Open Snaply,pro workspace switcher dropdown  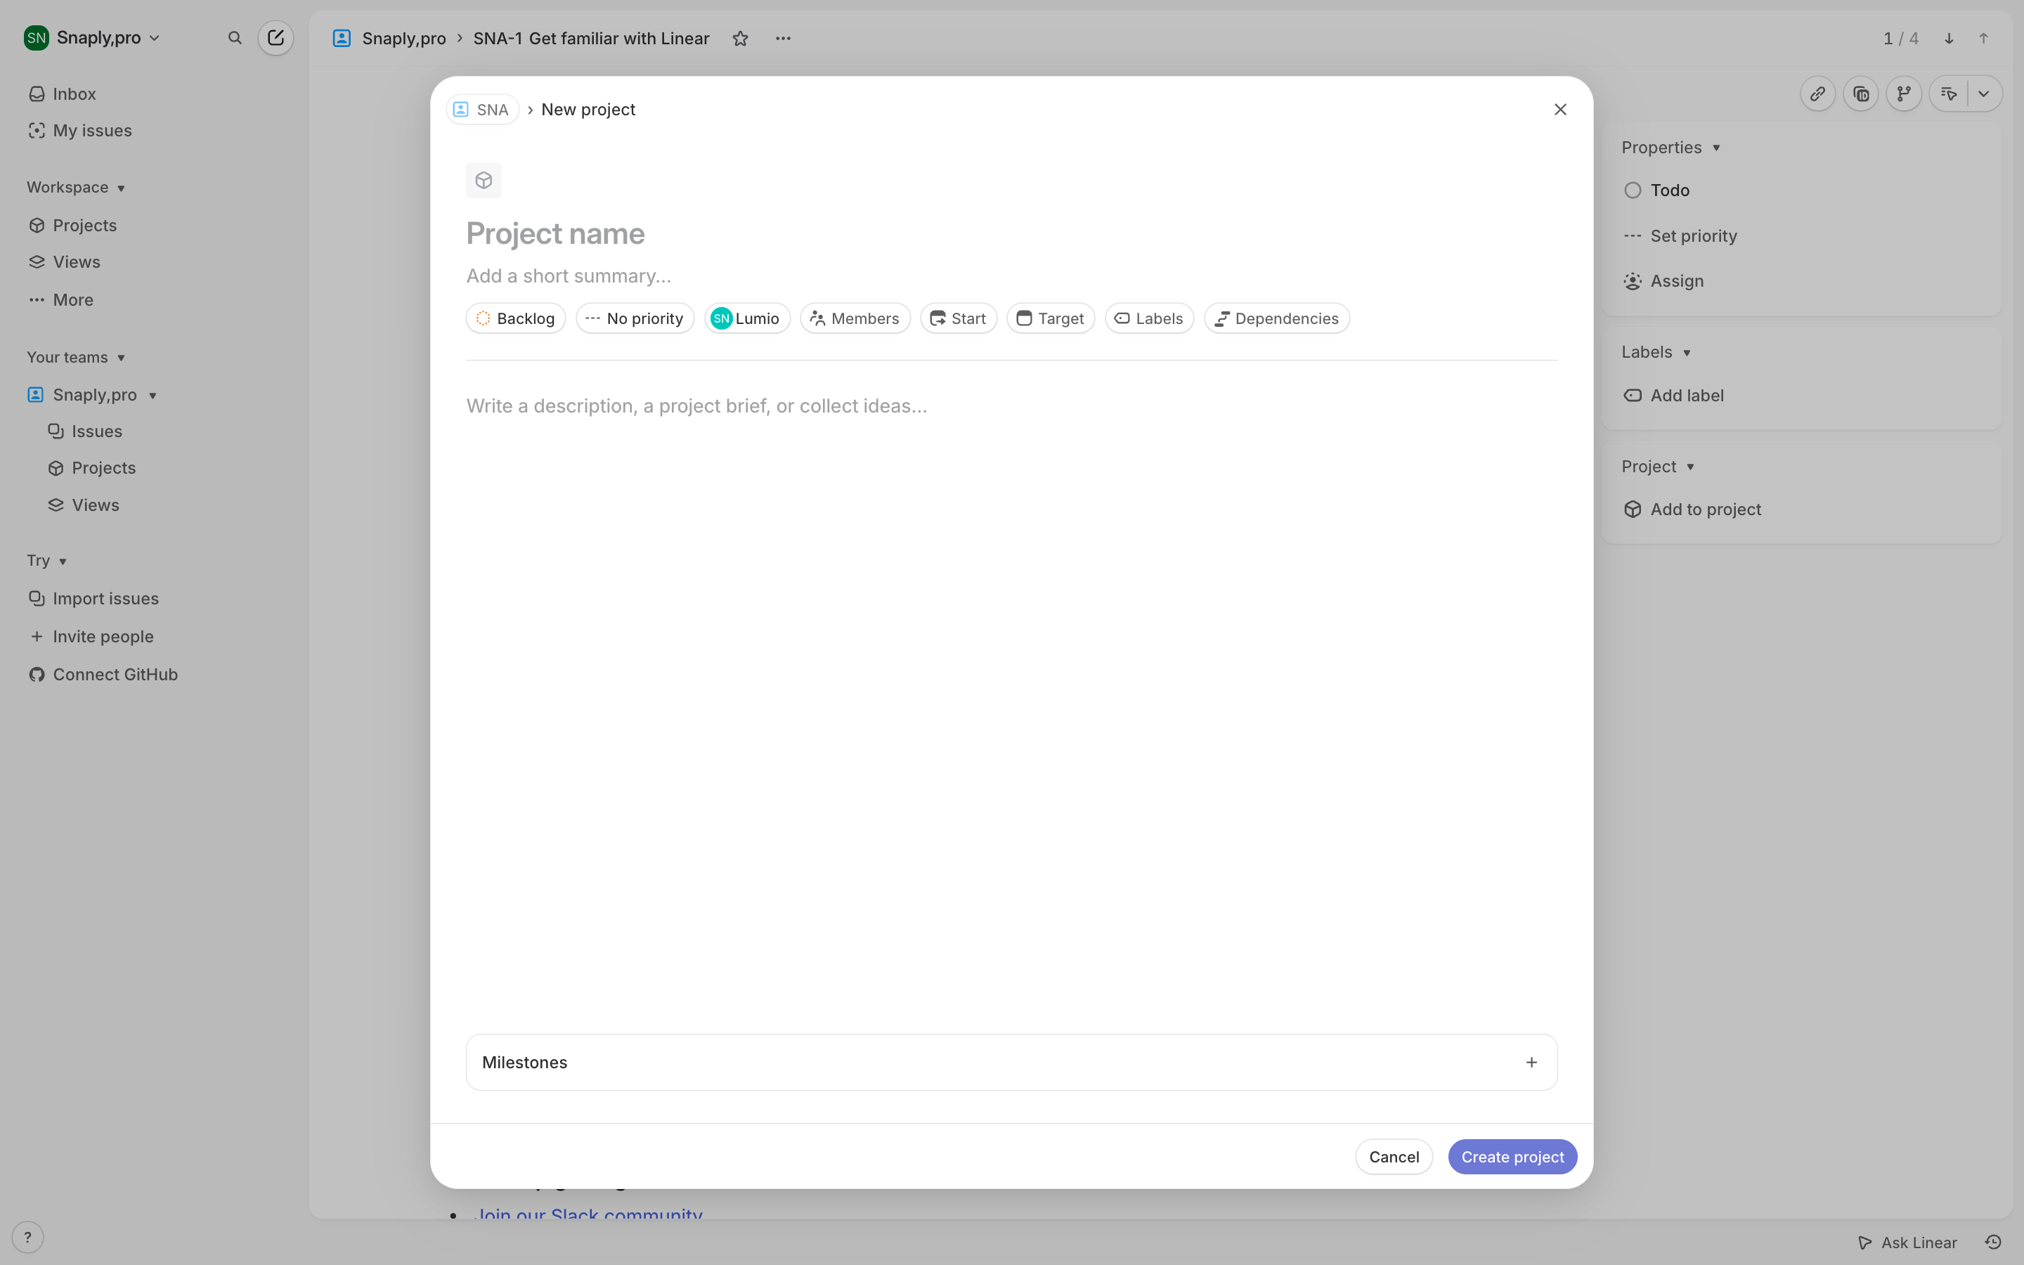tap(92, 38)
